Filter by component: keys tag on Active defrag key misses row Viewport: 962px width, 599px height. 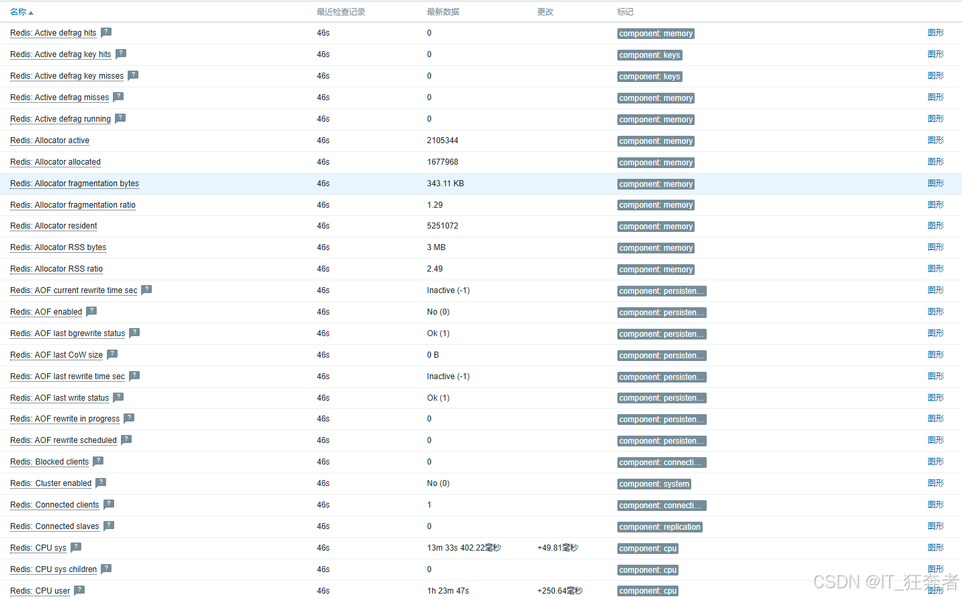click(x=650, y=77)
